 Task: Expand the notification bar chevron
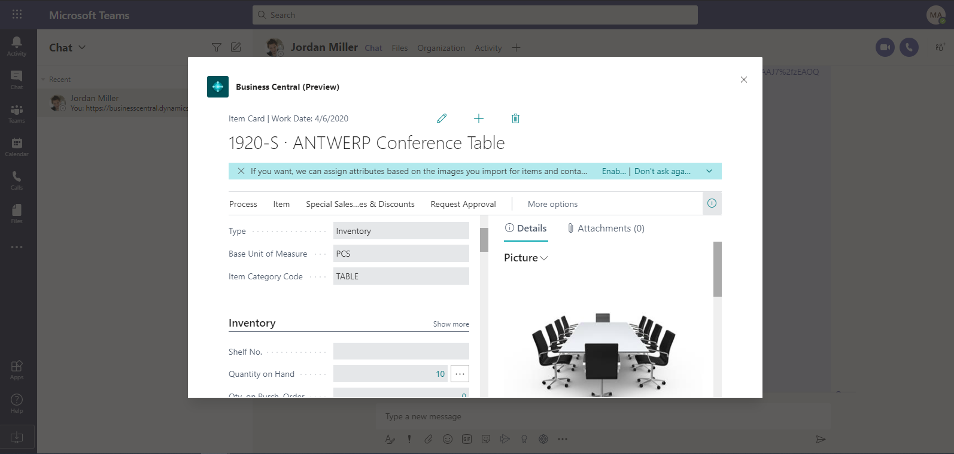709,171
